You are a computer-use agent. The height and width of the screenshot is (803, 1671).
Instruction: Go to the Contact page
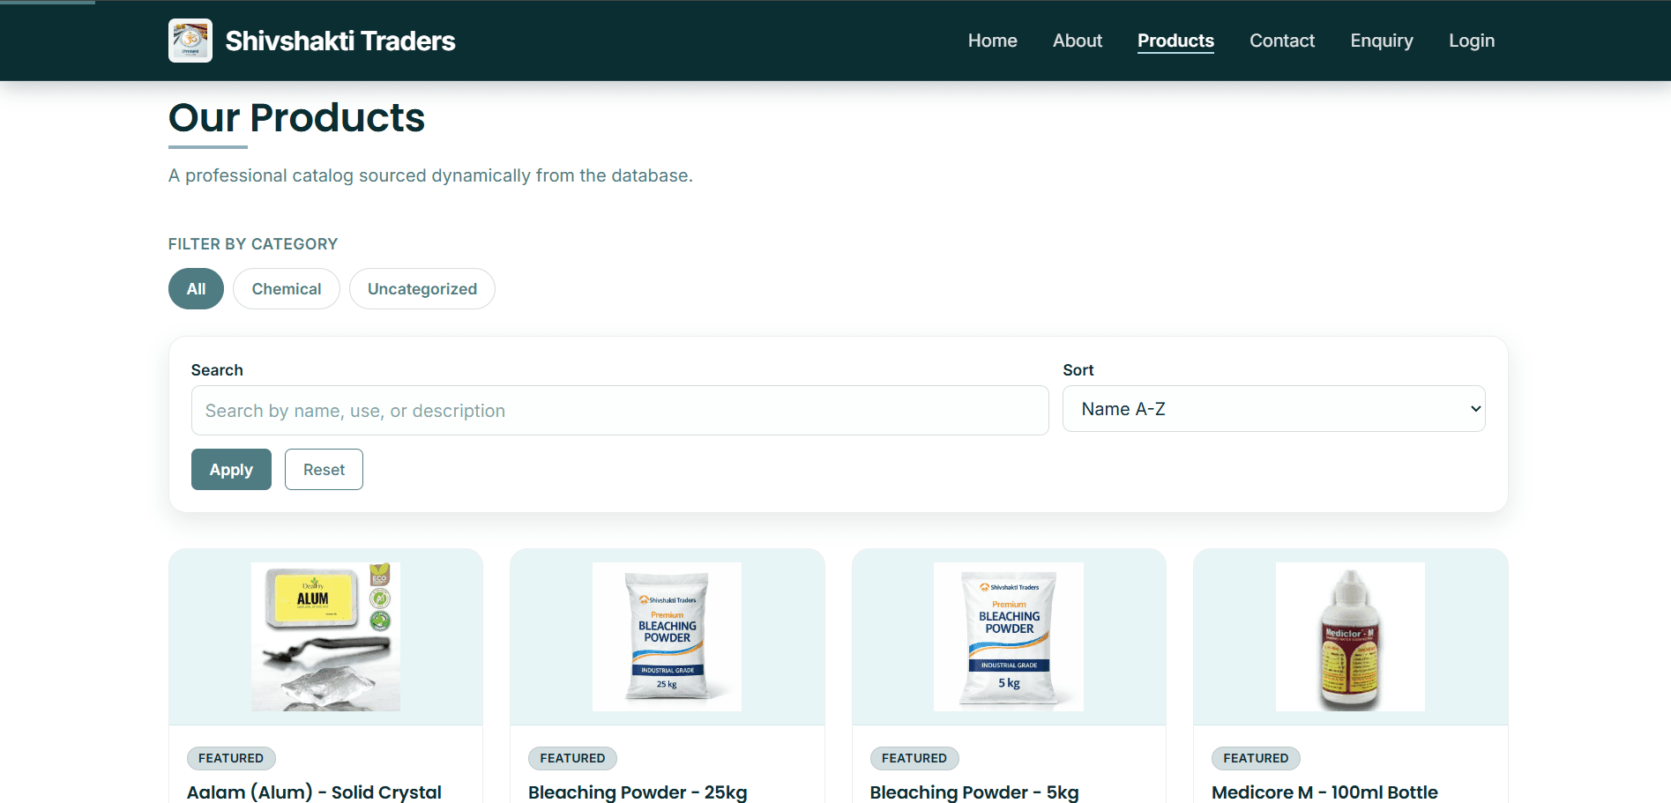tap(1282, 41)
